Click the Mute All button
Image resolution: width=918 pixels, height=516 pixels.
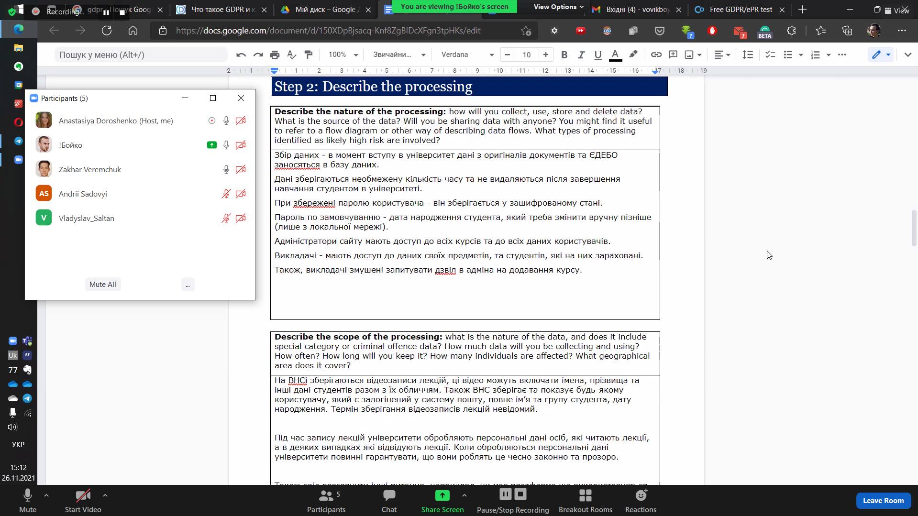coord(102,284)
